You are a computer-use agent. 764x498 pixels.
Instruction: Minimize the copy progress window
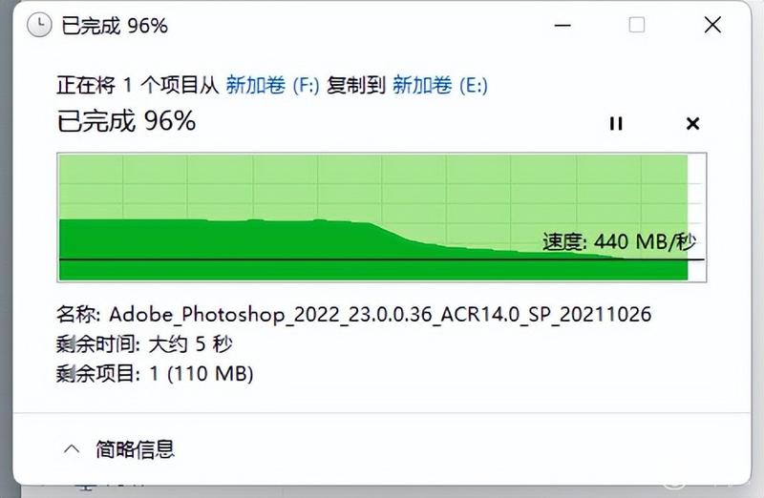click(562, 25)
